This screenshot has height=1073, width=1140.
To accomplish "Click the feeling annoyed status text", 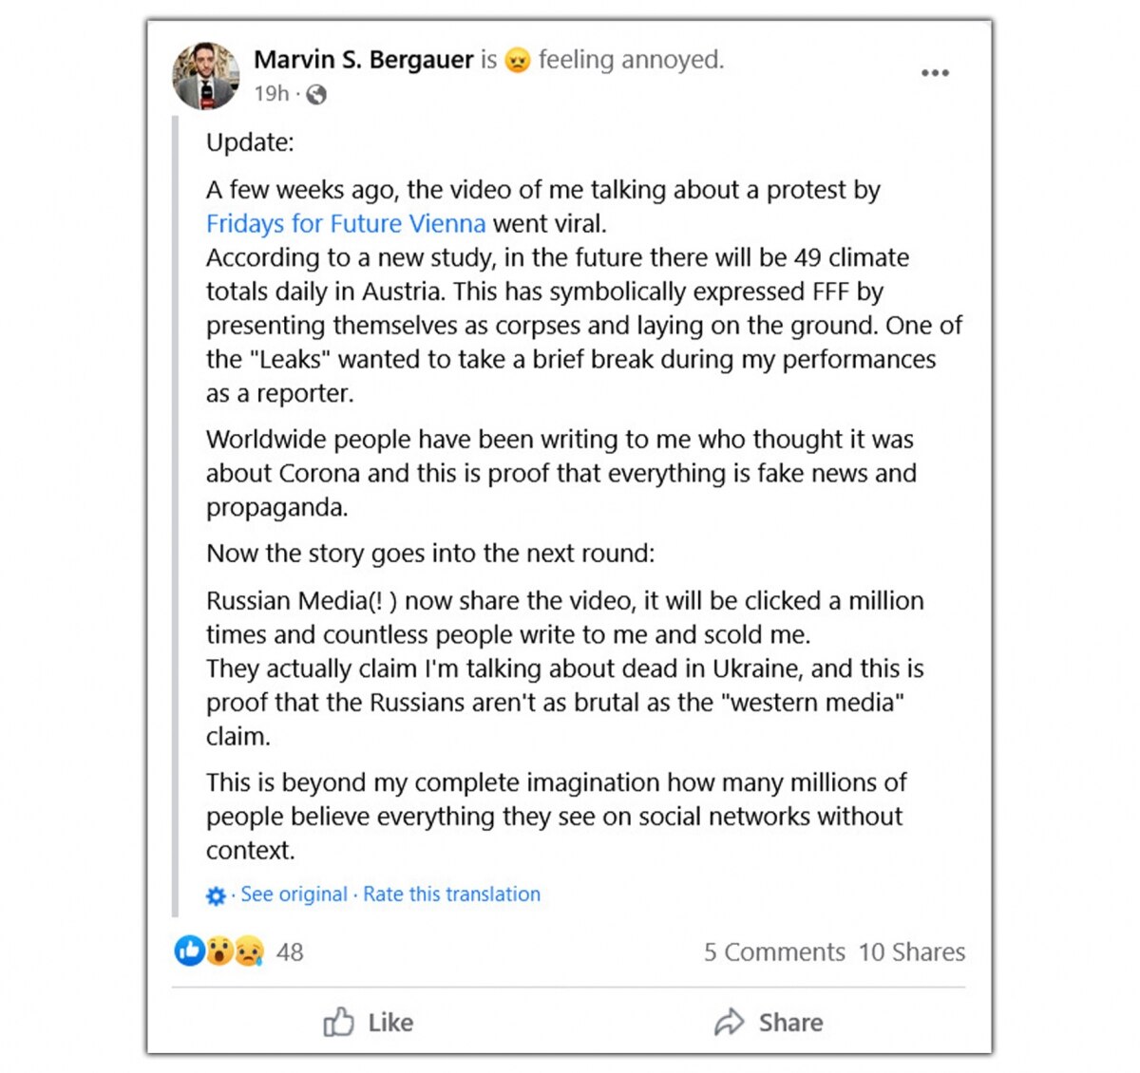I will pyautogui.click(x=631, y=60).
